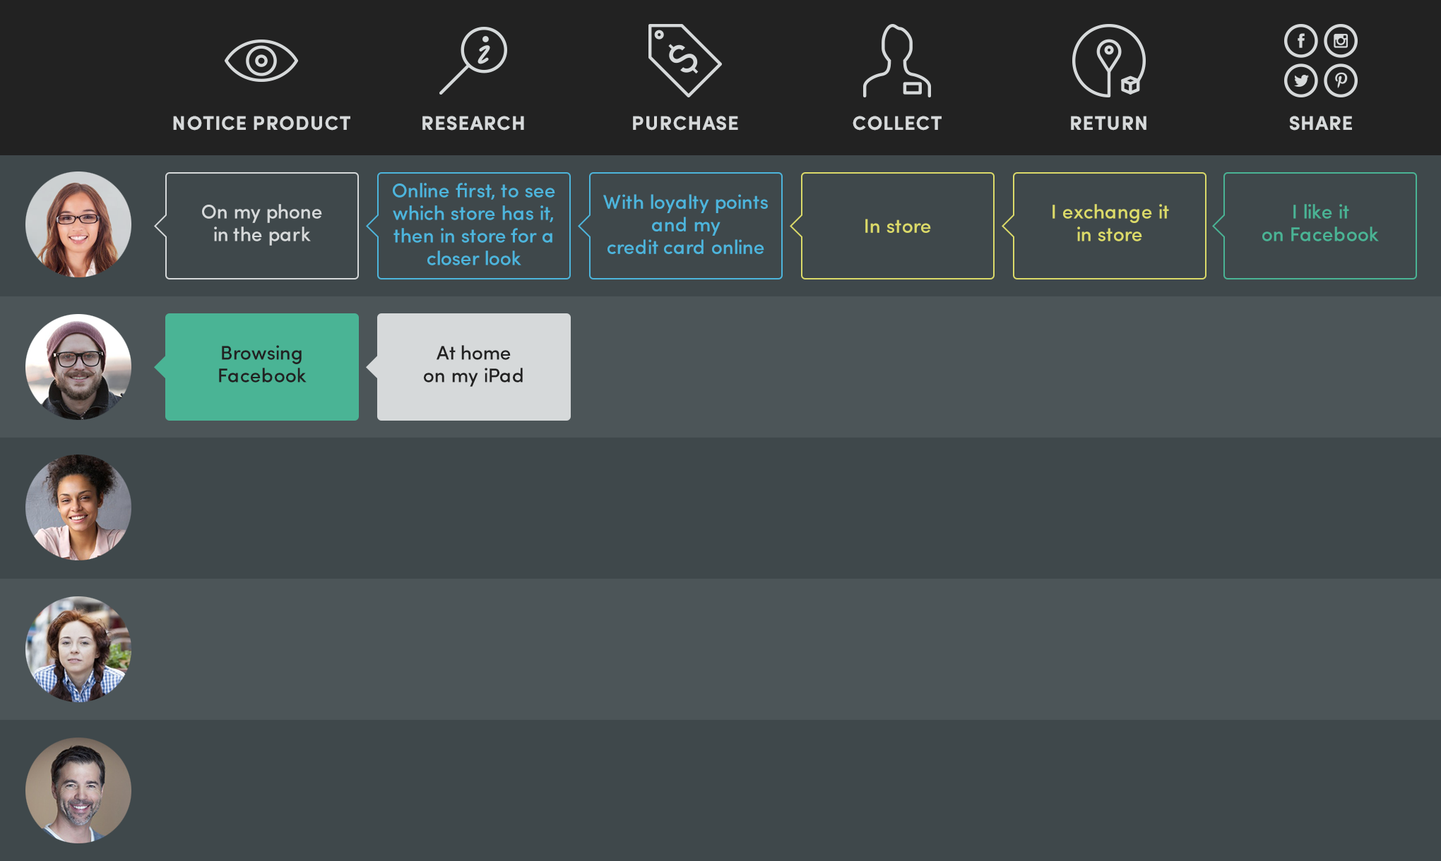The height and width of the screenshot is (861, 1441).
Task: Click 'With loyalty points' purchase card
Action: click(x=686, y=226)
